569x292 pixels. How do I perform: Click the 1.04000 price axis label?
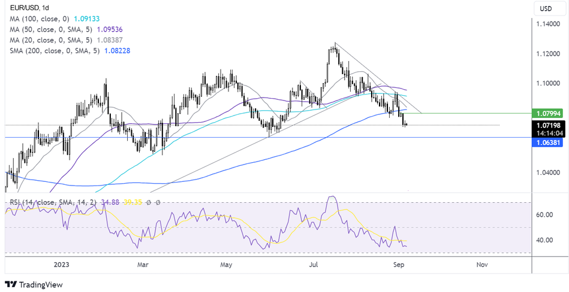click(x=549, y=172)
